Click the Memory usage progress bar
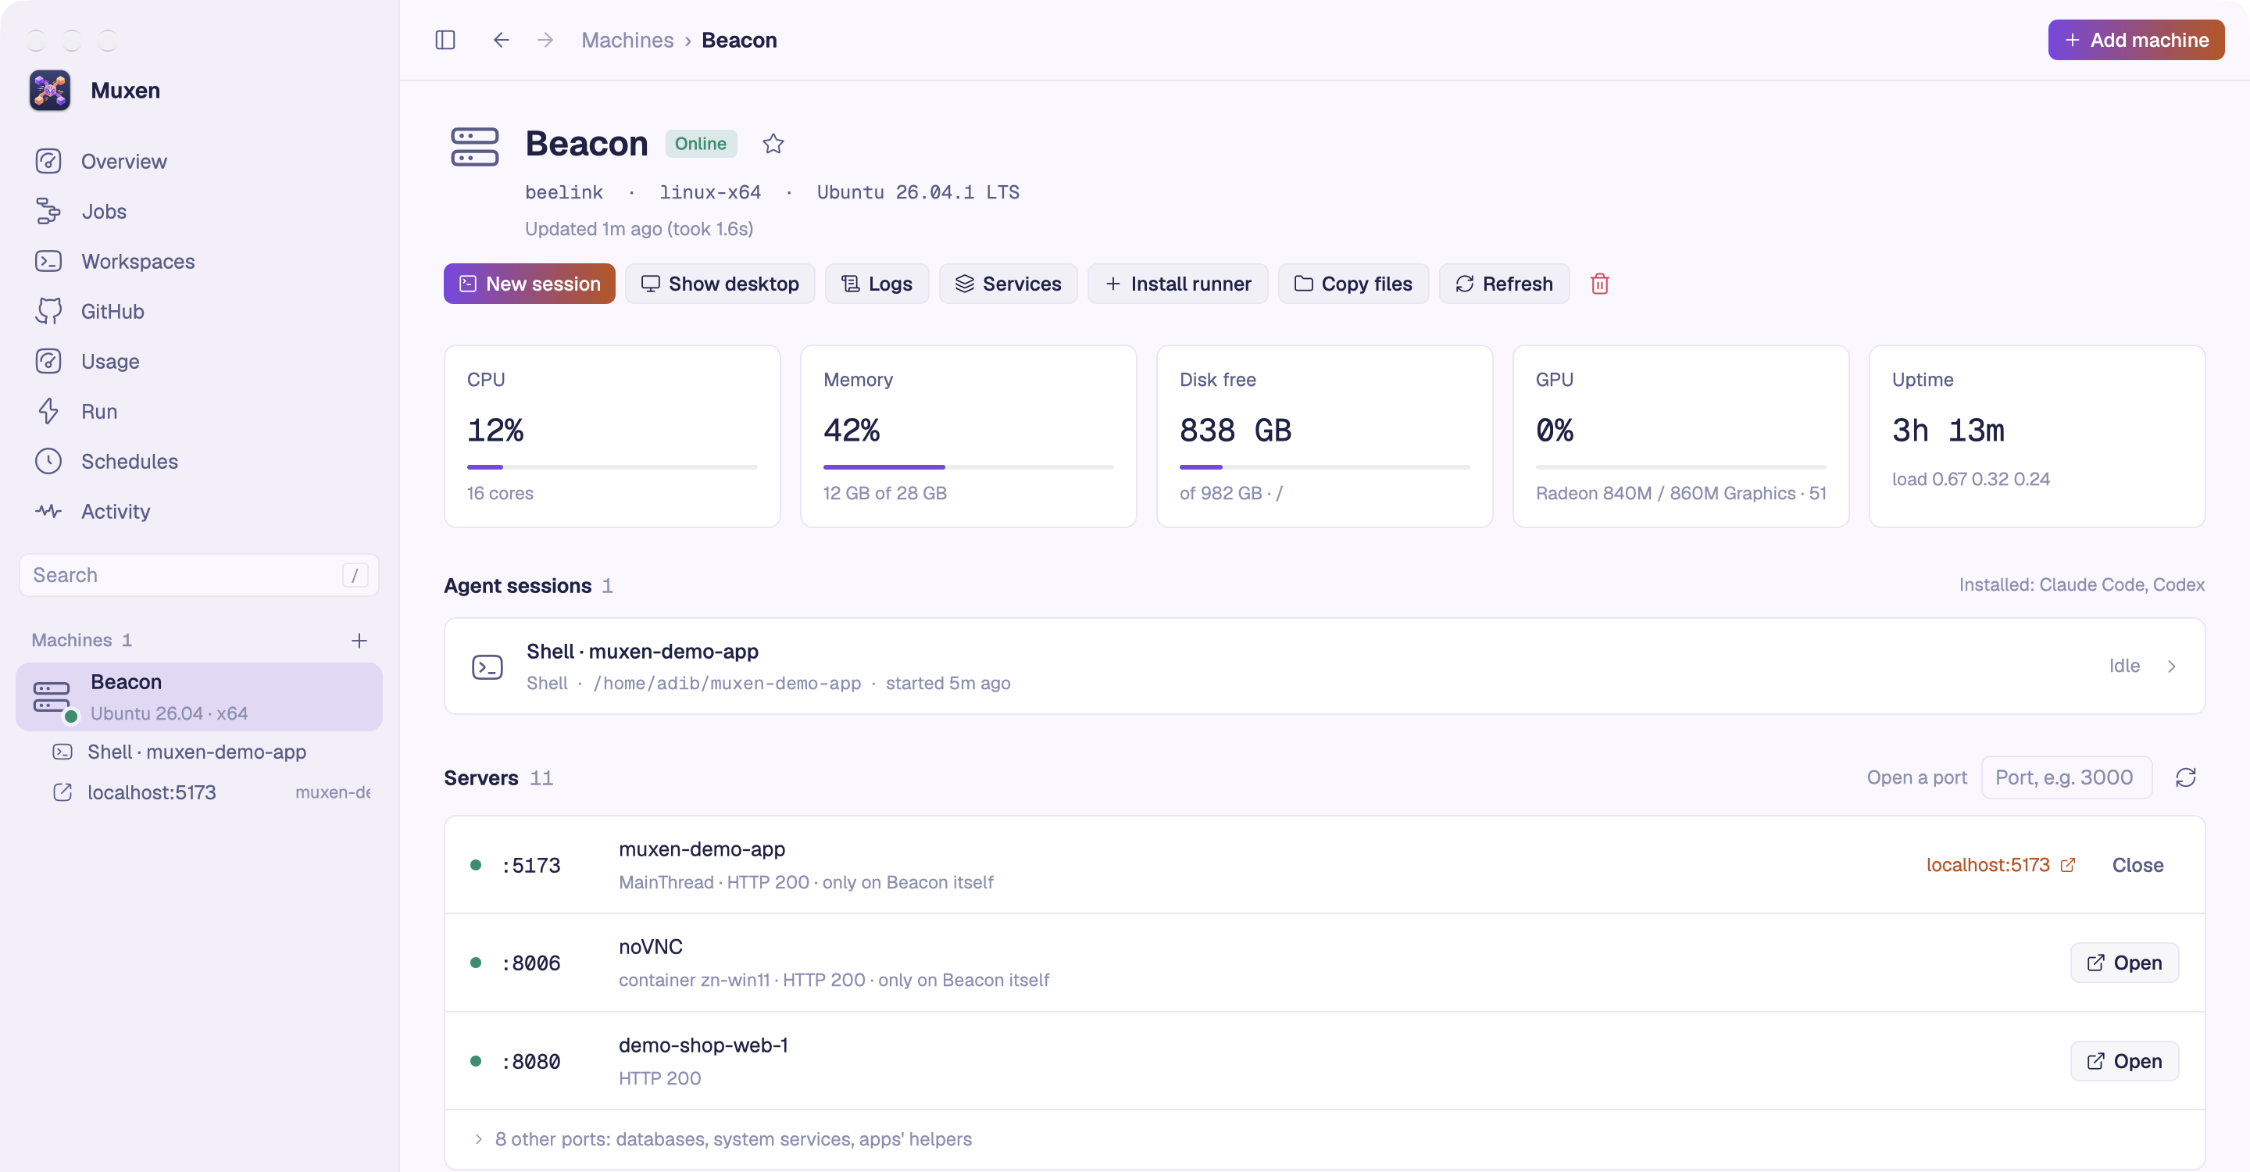The width and height of the screenshot is (2250, 1172). pos(969,467)
